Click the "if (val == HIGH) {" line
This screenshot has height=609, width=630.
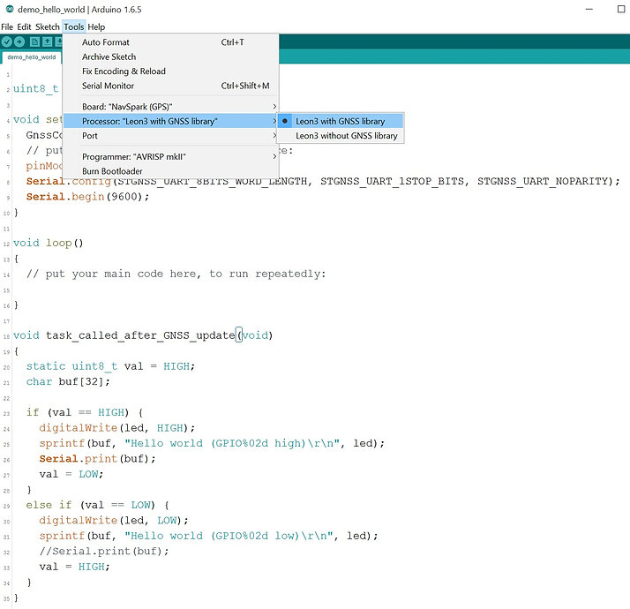tap(85, 412)
